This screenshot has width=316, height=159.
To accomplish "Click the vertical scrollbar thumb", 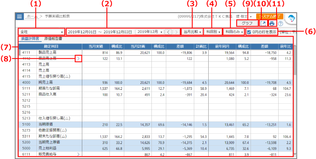I will click(295, 60).
